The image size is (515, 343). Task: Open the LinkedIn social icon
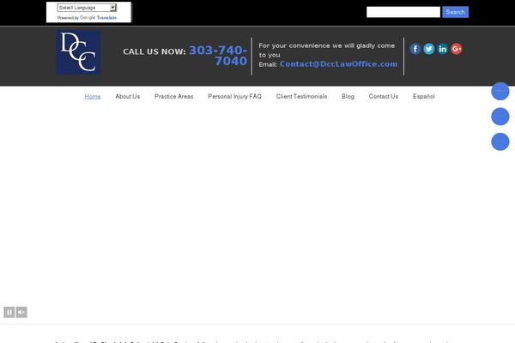point(443,49)
